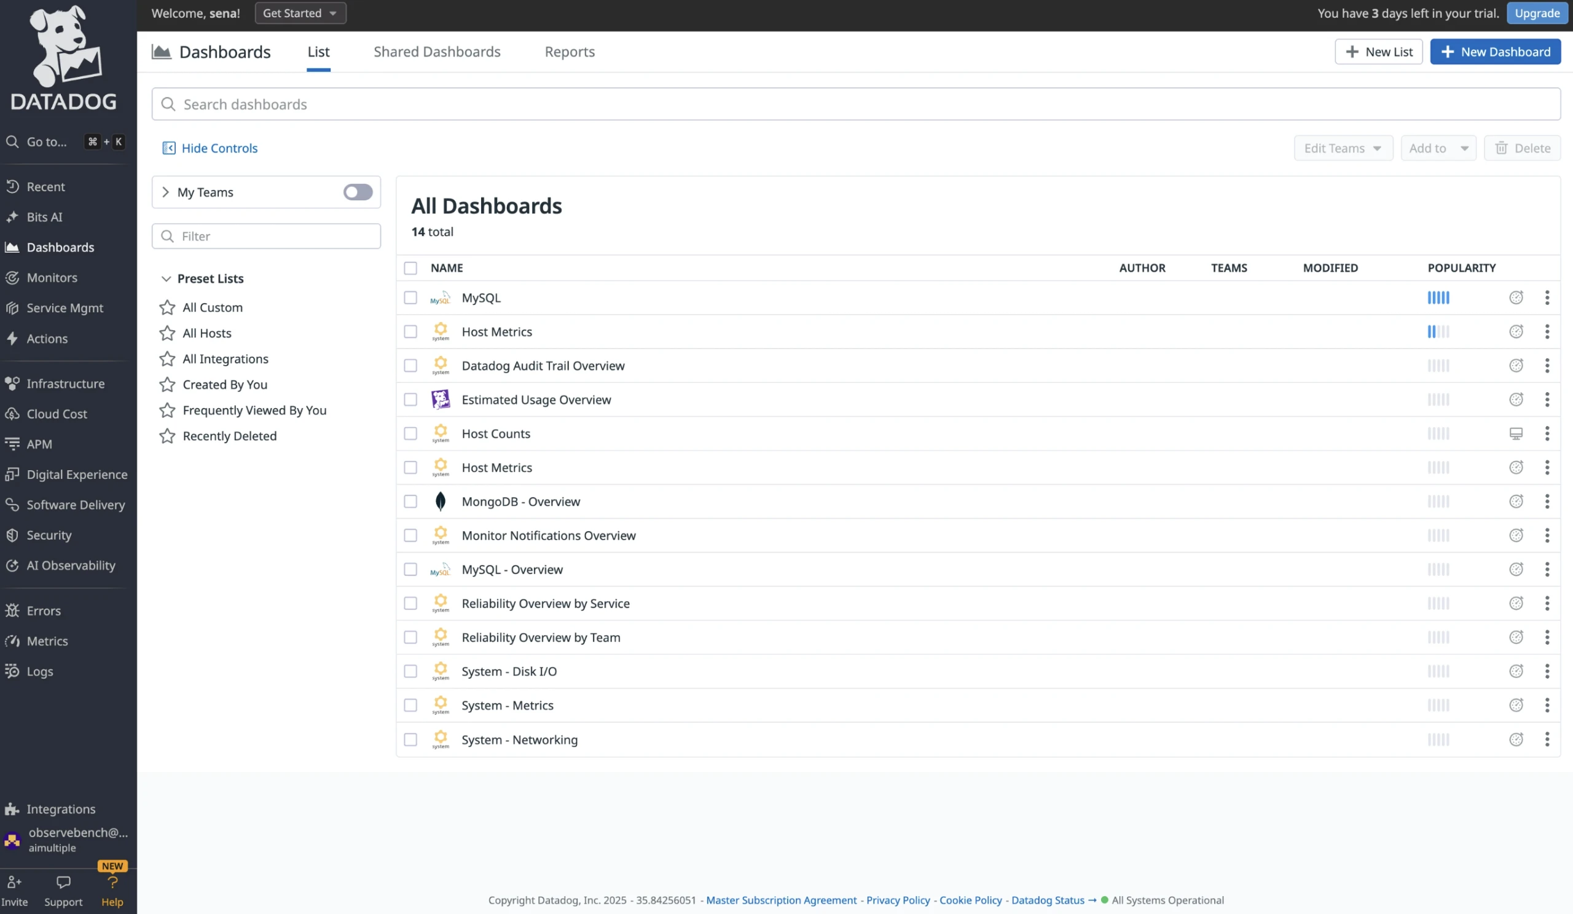Screen dimensions: 1573x914
Task: Open the Help icon
Action: coord(112,881)
